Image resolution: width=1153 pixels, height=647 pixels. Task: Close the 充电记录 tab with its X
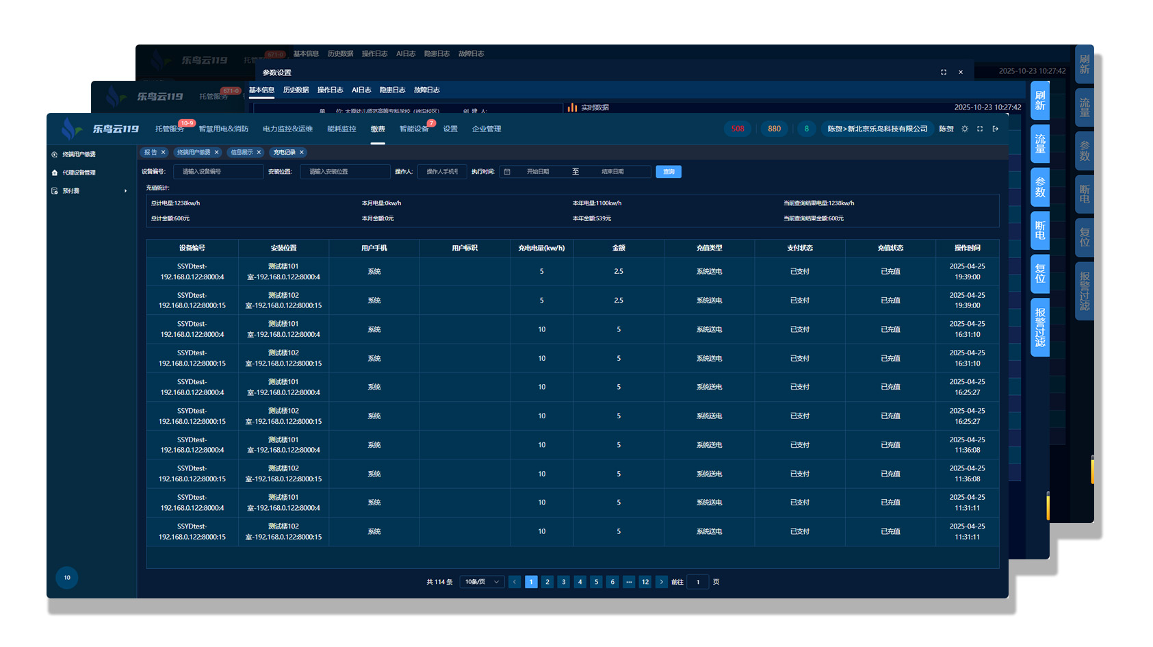click(x=302, y=153)
